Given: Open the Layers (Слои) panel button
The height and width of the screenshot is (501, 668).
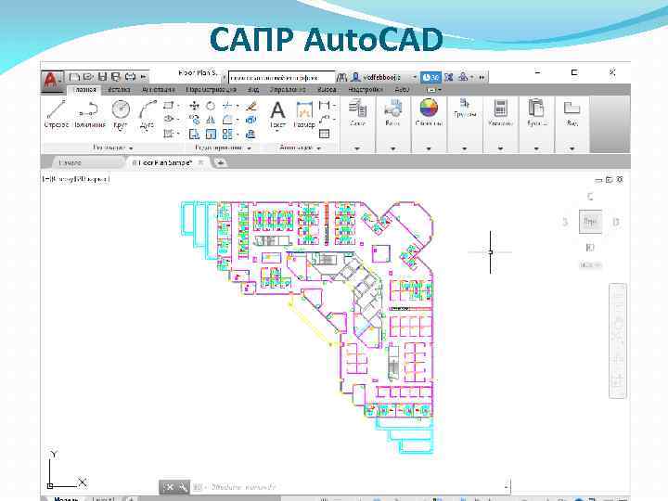Looking at the screenshot, I should (x=357, y=112).
